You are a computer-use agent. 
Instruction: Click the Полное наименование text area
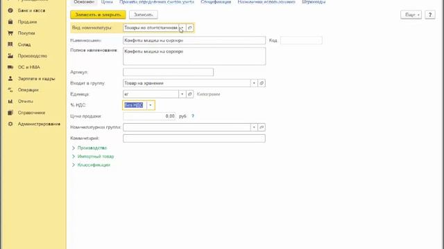[194, 56]
